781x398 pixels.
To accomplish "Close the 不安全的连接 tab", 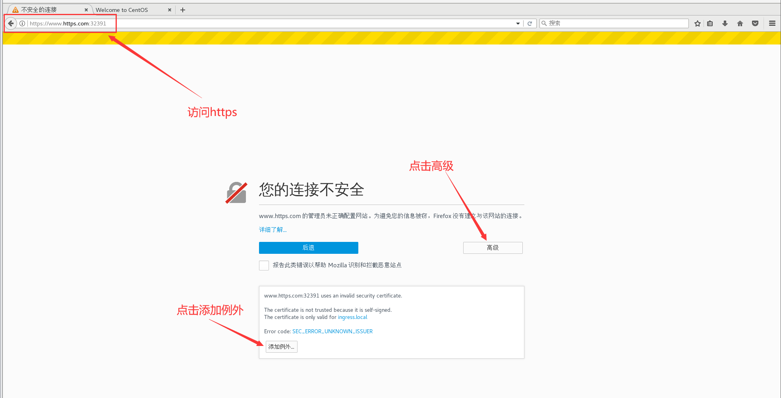I will click(x=86, y=10).
